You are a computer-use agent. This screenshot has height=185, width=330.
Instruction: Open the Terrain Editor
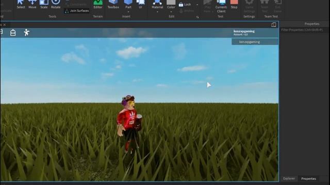click(98, 4)
